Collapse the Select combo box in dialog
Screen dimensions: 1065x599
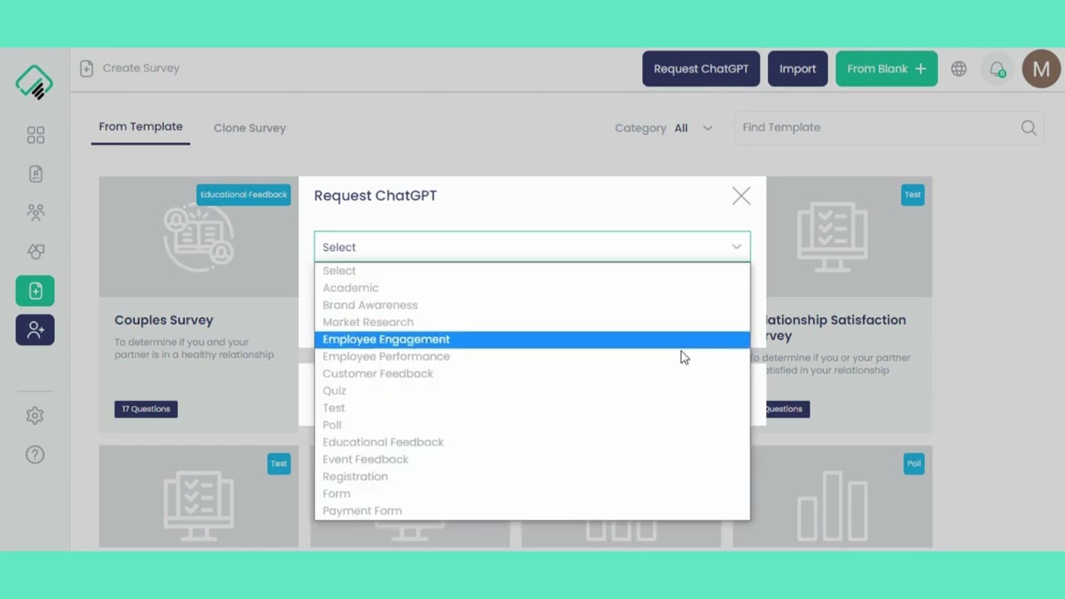(x=532, y=247)
